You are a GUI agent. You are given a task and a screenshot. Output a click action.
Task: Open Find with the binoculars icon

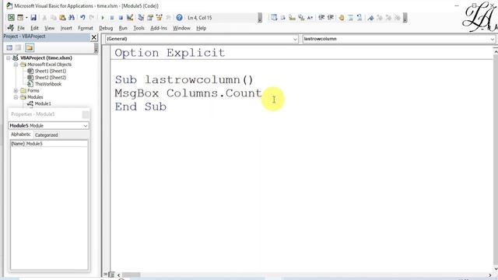point(72,17)
